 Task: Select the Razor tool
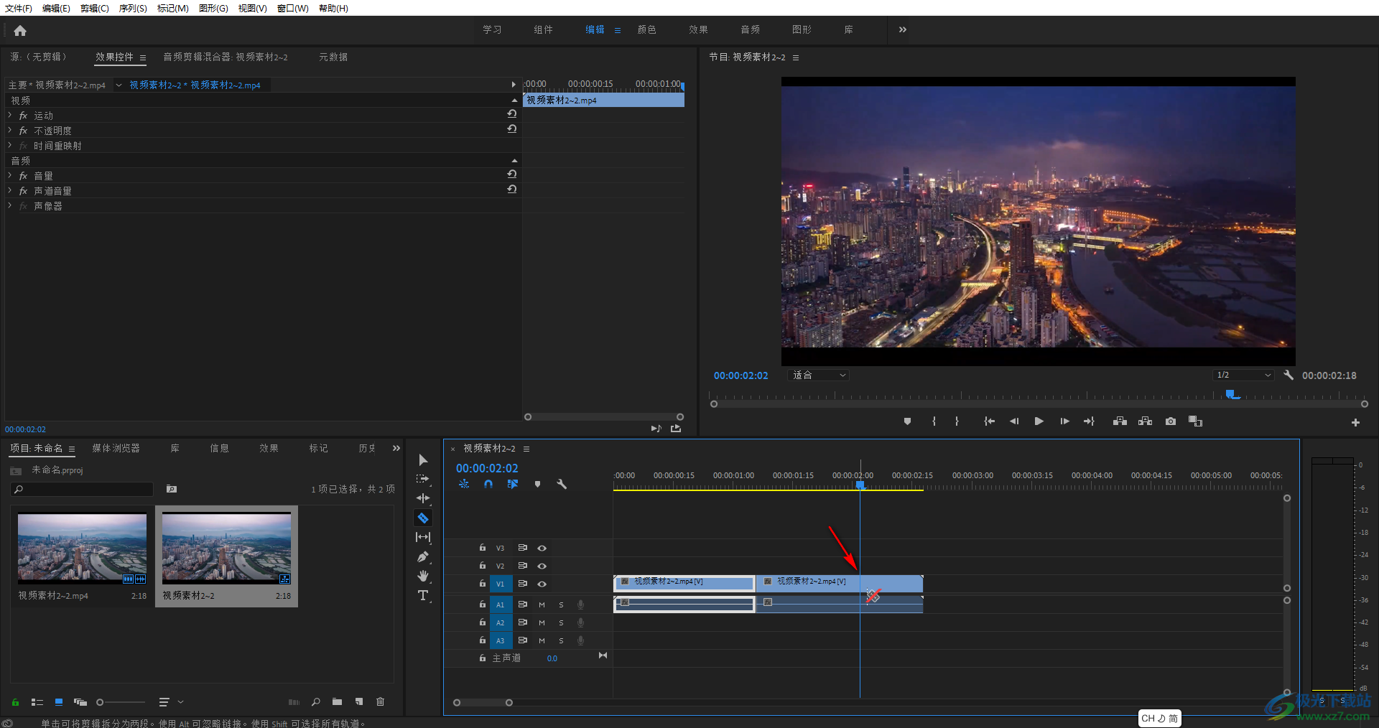(423, 518)
